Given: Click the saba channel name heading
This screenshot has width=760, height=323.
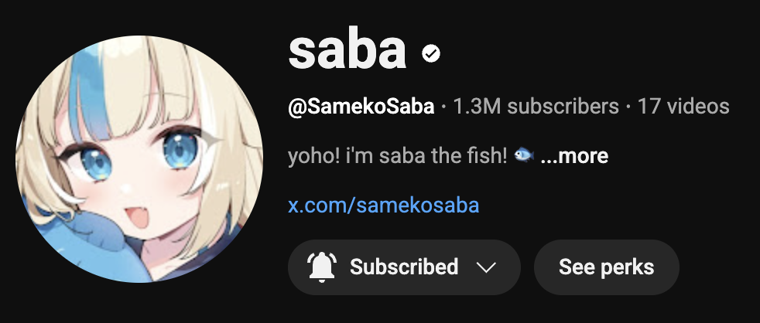Looking at the screenshot, I should pos(347,50).
